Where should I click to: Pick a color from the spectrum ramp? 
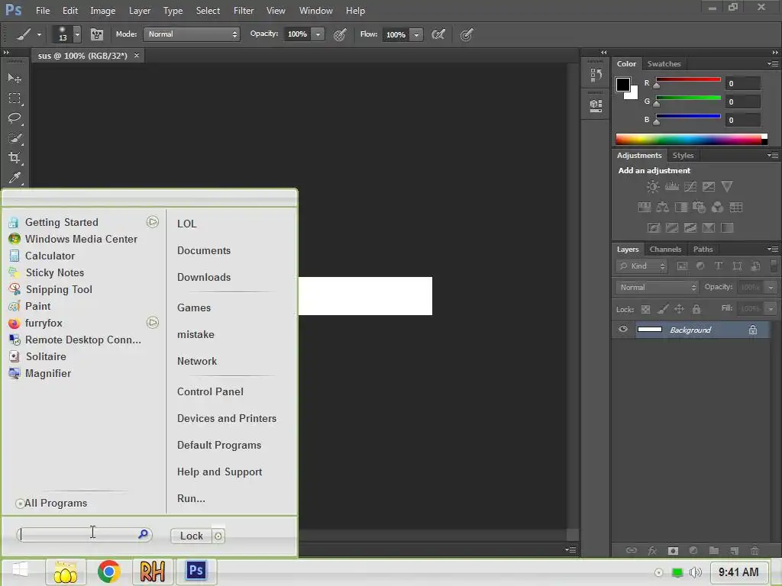pos(691,139)
